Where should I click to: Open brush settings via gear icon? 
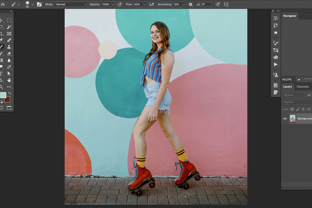191,4
